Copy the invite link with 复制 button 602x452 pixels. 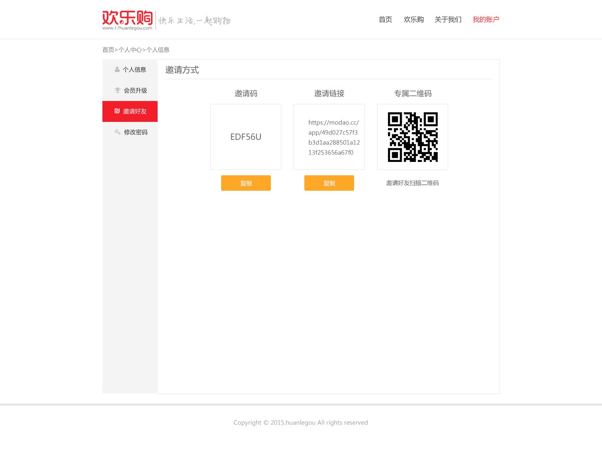[x=329, y=183]
